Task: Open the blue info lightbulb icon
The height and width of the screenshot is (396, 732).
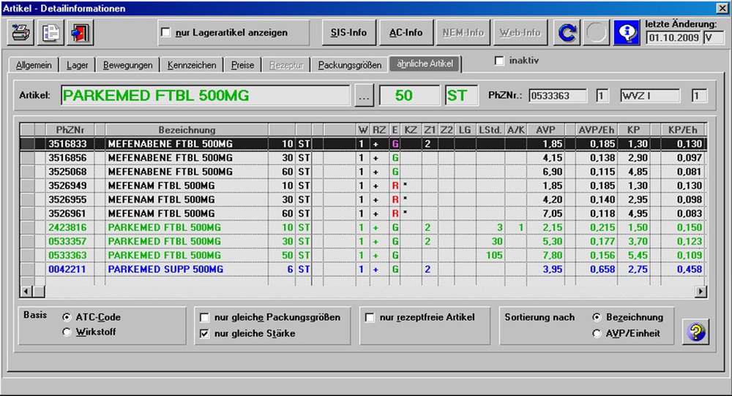Action: (x=627, y=33)
